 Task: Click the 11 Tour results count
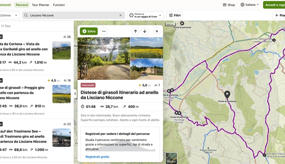[6, 26]
